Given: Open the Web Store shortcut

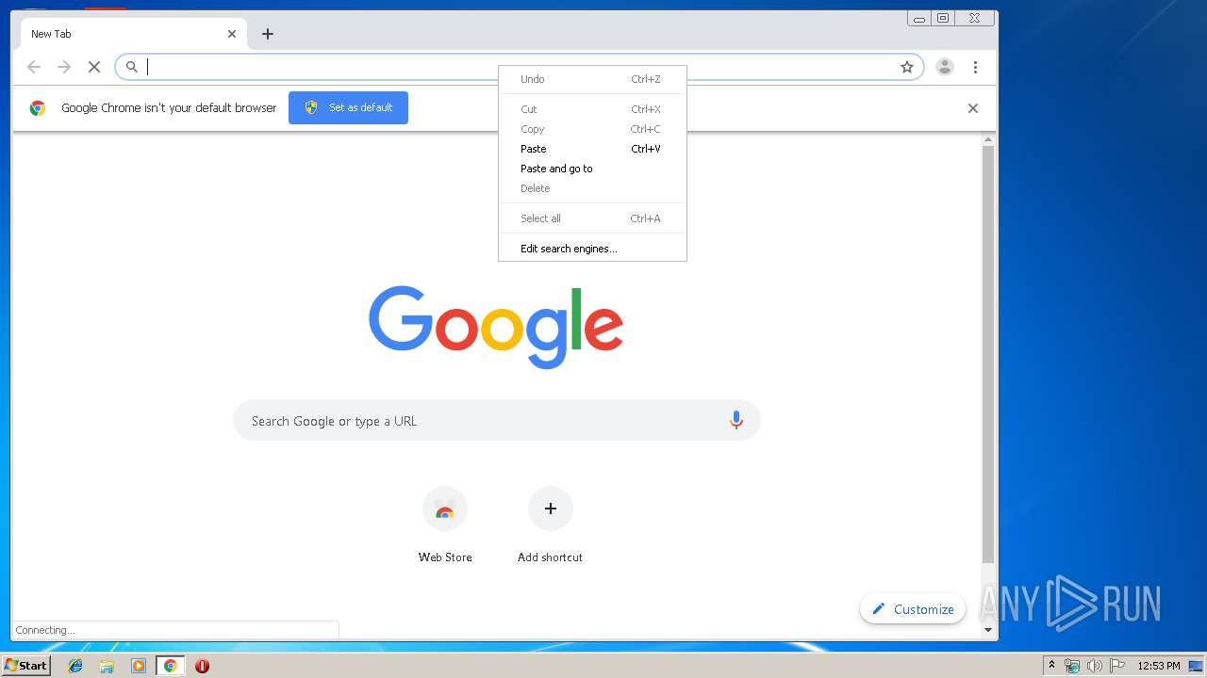Looking at the screenshot, I should [x=445, y=508].
